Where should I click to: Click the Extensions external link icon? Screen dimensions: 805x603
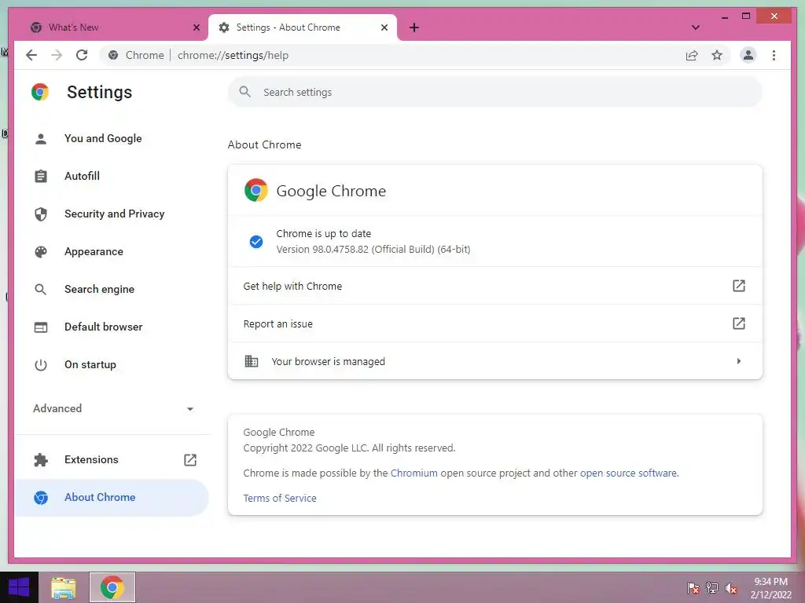click(190, 460)
